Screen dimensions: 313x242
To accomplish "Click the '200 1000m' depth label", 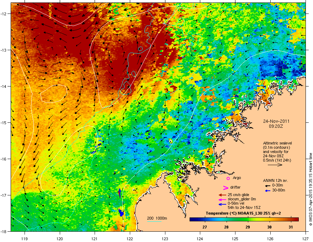I will pyautogui.click(x=157, y=218).
